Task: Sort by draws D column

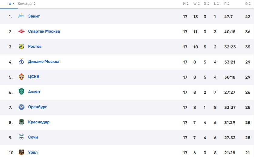Action: coord(206,4)
